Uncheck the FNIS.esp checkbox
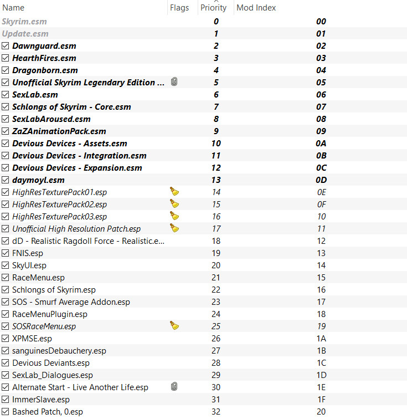The image size is (407, 419). tap(6, 253)
